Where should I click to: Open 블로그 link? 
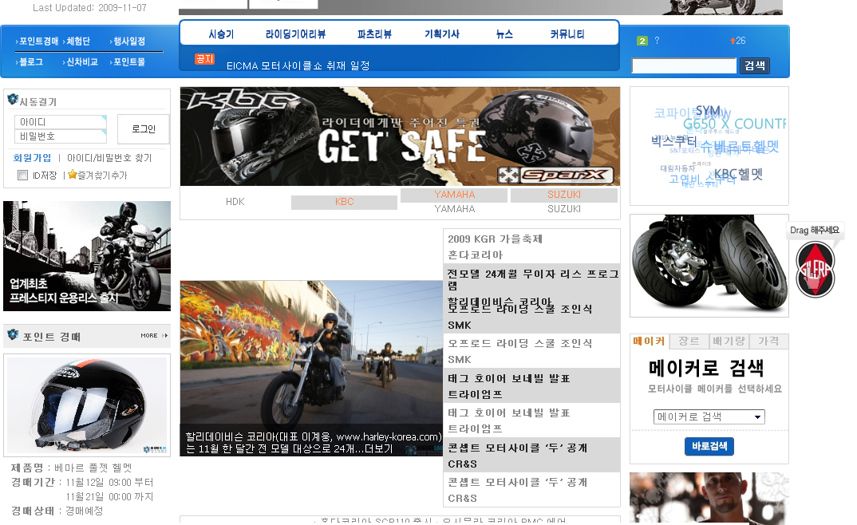31,62
